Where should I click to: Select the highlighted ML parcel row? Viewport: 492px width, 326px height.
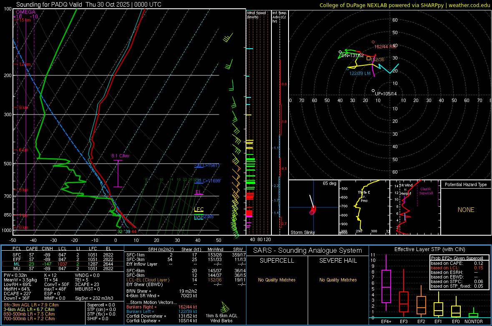[x=63, y=264]
